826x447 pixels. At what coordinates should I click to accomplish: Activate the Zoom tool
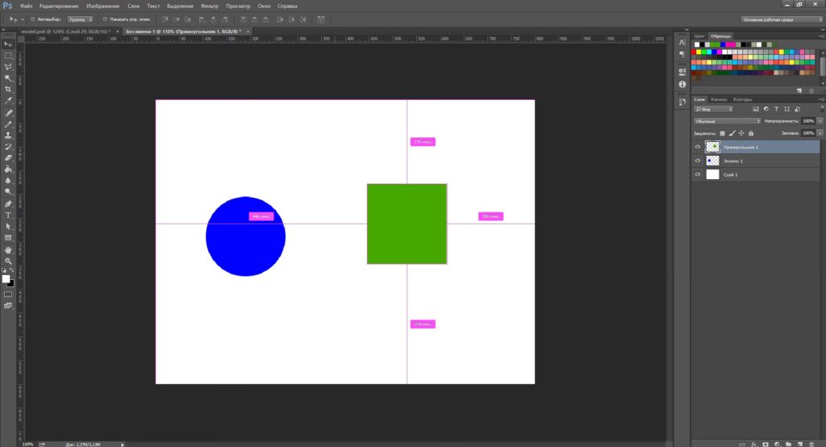[8, 261]
